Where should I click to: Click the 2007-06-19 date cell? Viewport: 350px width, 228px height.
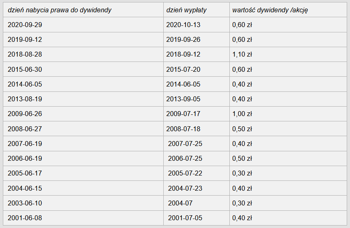(25, 144)
